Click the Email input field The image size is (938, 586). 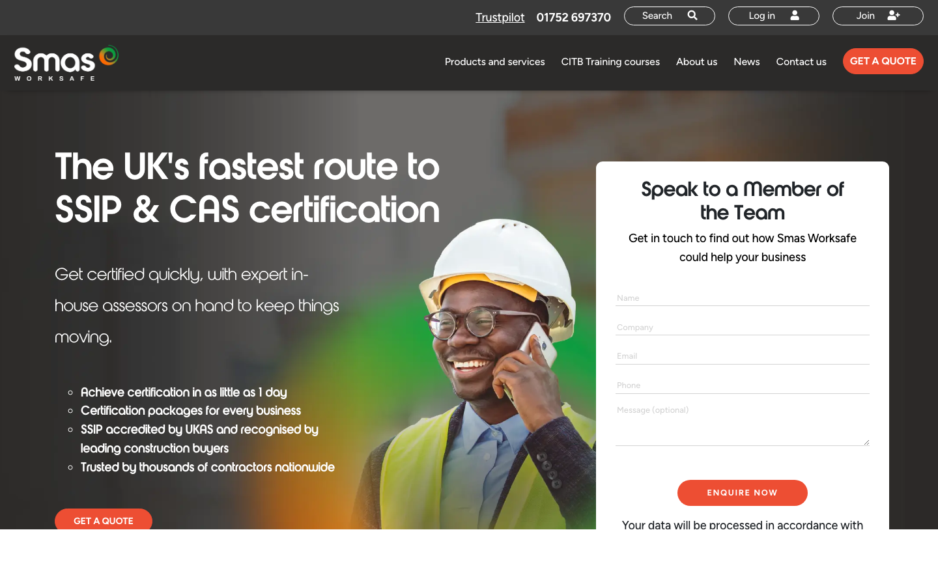point(742,356)
